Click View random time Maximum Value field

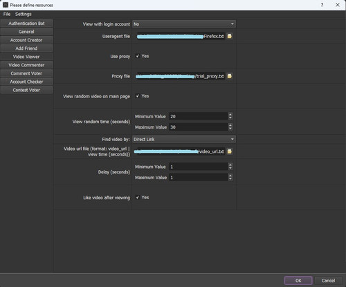tap(199, 127)
